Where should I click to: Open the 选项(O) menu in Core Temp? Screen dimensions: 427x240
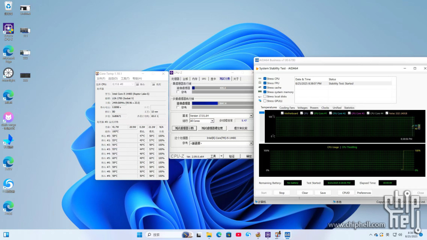tap(113, 79)
